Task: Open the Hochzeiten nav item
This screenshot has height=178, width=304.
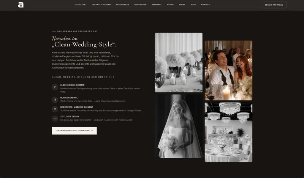Action: [140, 5]
